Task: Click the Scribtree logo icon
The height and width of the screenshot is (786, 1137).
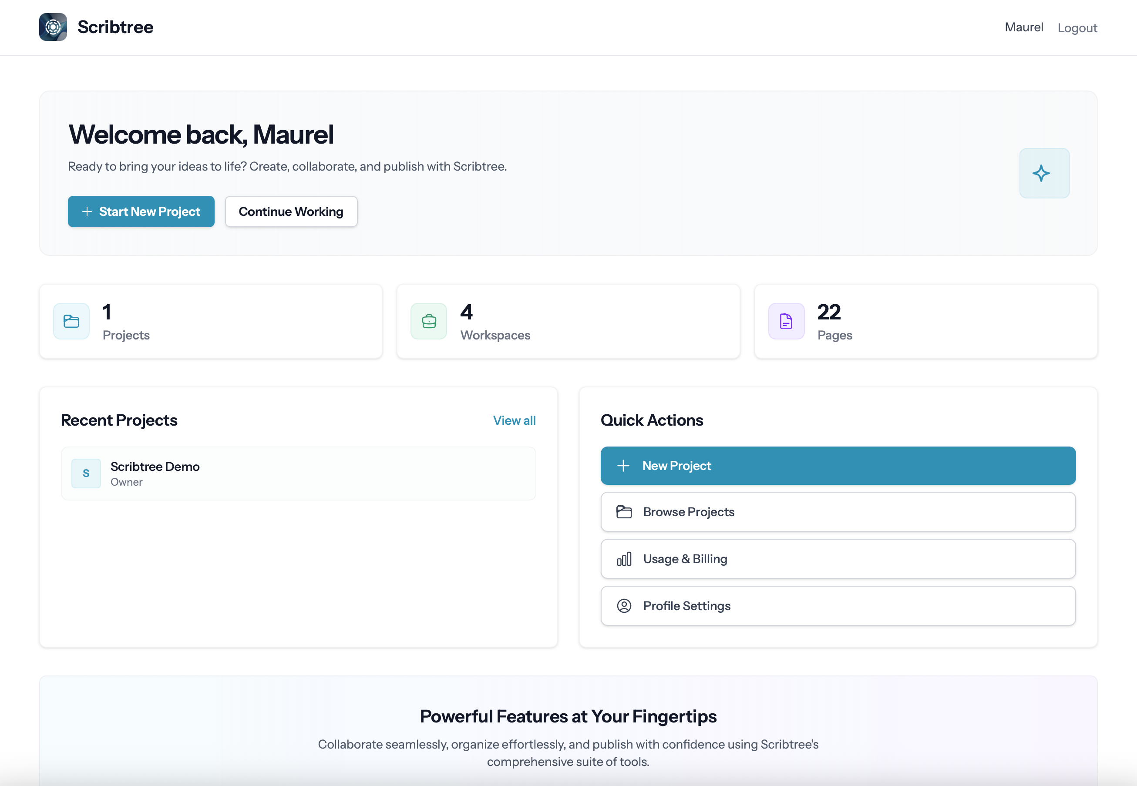Action: (53, 27)
